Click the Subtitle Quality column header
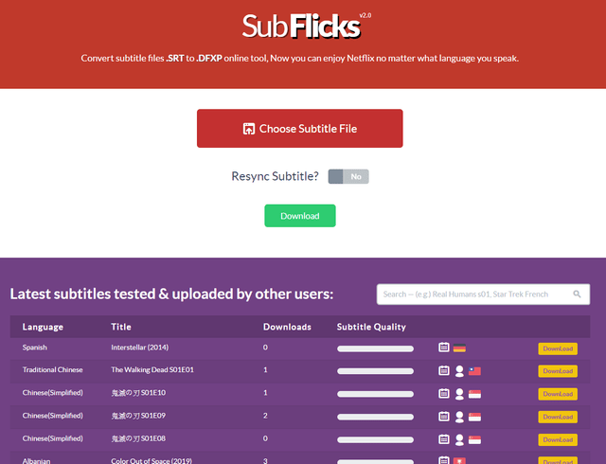Viewport: 606px width, 464px height. [x=371, y=327]
